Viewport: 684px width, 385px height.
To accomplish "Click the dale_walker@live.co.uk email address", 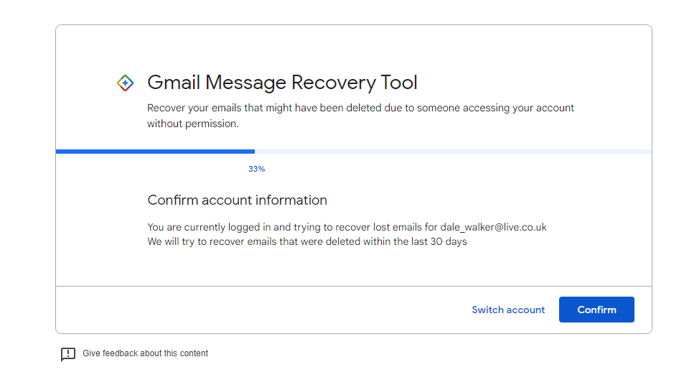I will point(493,227).
